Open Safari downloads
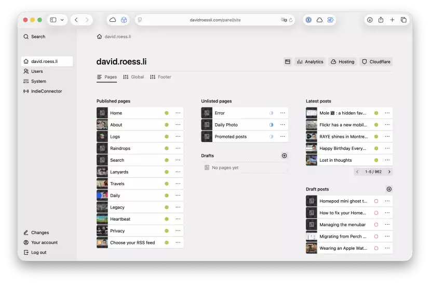The image size is (430, 284). (370, 20)
